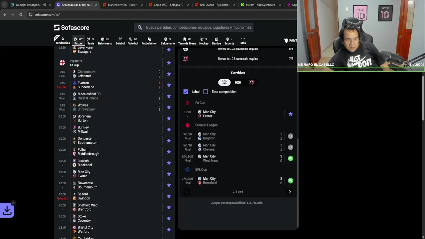425x239 pixels.
Task: Switch to Real Oviedo - Real Betis tab
Action: click(214, 5)
